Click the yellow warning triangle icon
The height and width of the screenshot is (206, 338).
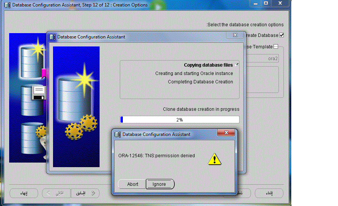click(x=214, y=158)
